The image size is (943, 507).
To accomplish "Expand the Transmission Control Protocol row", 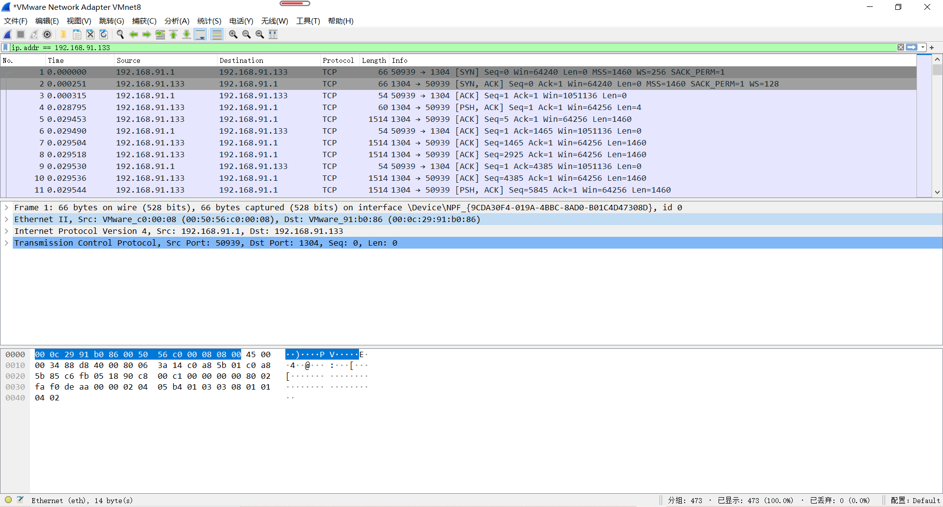I will pos(6,243).
